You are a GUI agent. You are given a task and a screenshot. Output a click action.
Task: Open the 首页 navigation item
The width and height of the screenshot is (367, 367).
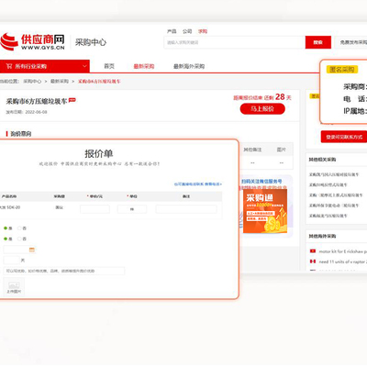tap(109, 66)
